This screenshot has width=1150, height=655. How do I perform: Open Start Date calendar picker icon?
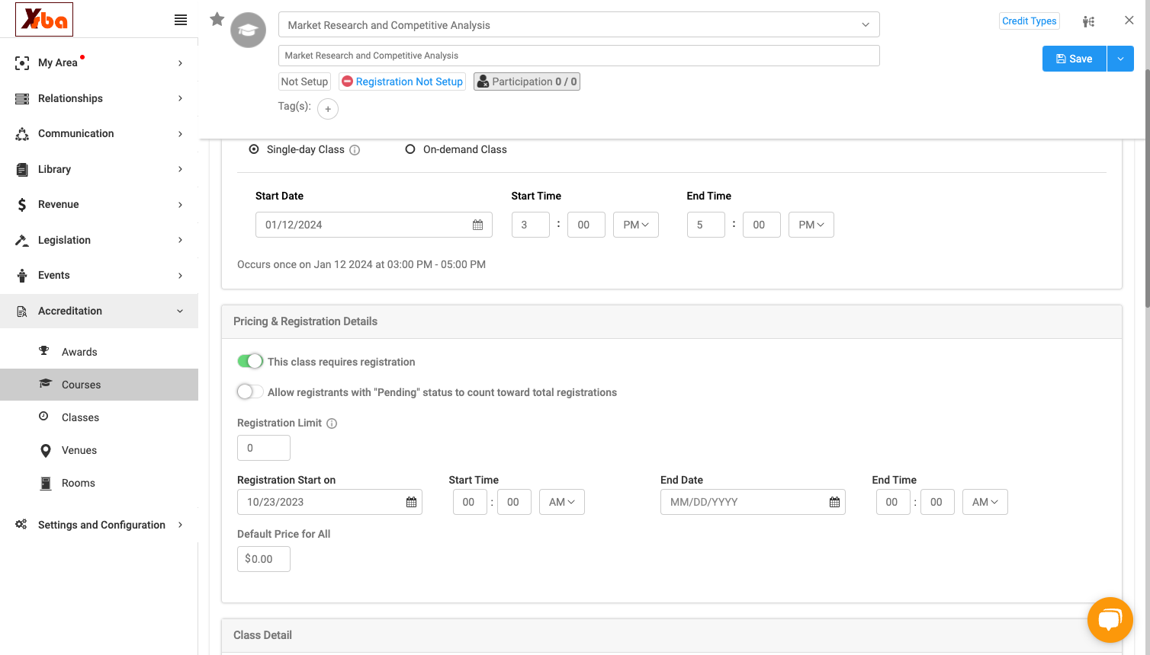[478, 225]
